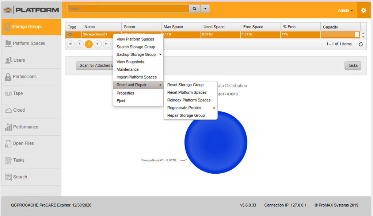Select Reindex Platform Spaces in submenu
Image resolution: width=373 pixels, height=216 pixels.
pyautogui.click(x=191, y=100)
